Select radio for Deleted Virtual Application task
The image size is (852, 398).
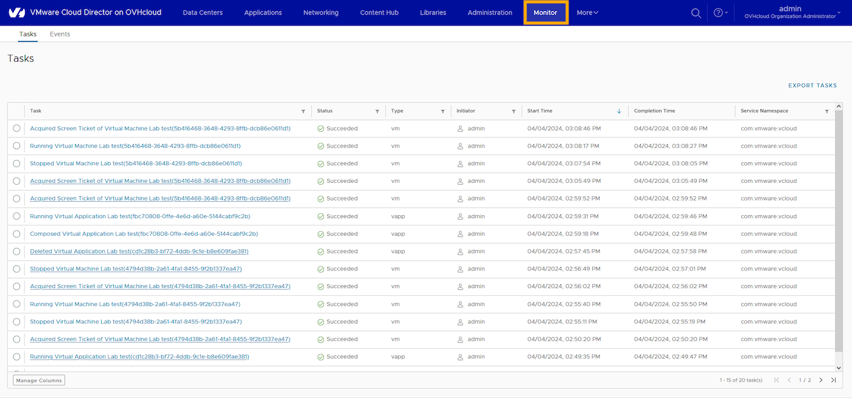(16, 252)
